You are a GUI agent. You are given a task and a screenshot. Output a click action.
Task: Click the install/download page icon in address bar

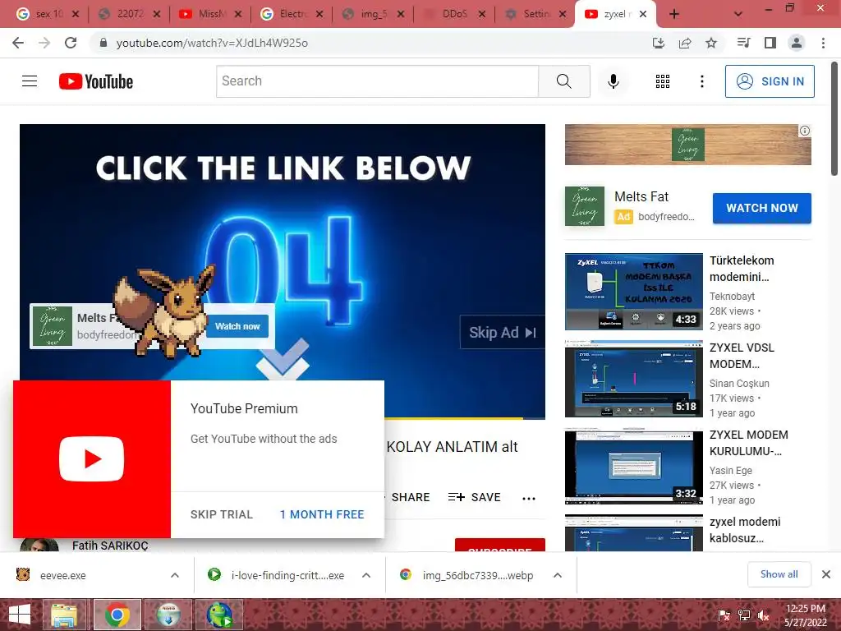pyautogui.click(x=659, y=43)
